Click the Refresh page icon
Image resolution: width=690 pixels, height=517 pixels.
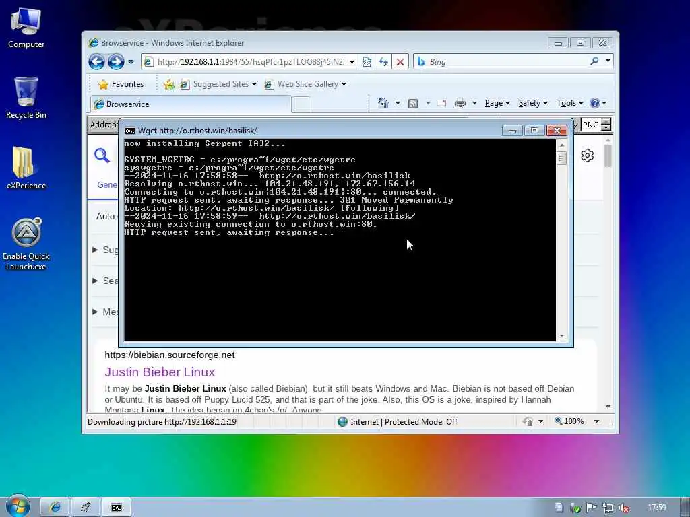383,61
